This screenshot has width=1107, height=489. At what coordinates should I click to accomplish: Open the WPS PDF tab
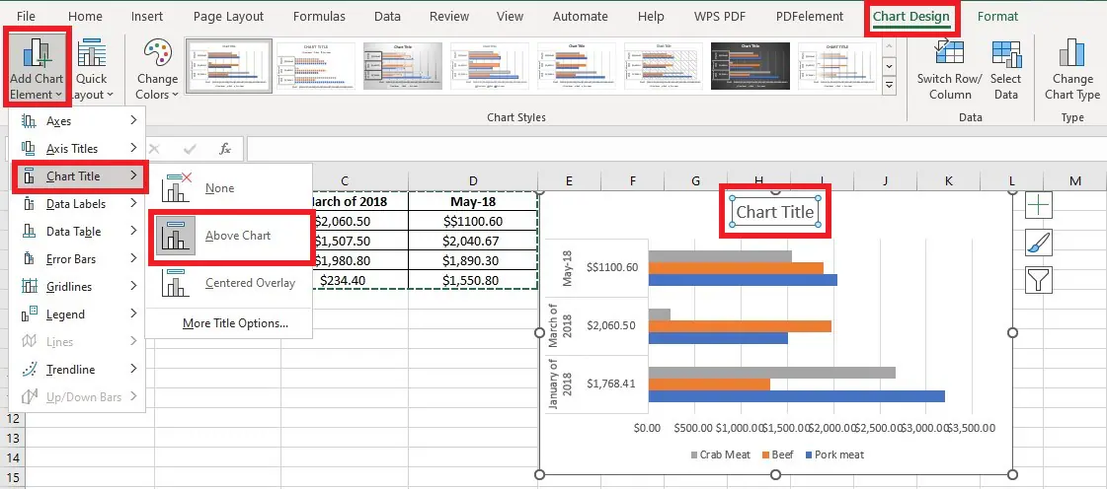pyautogui.click(x=720, y=16)
